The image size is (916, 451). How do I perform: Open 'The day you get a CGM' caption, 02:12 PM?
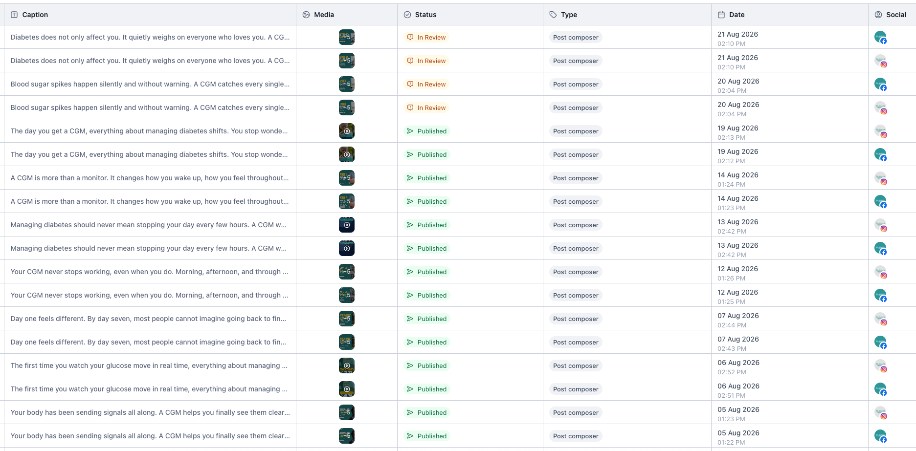coord(149,154)
